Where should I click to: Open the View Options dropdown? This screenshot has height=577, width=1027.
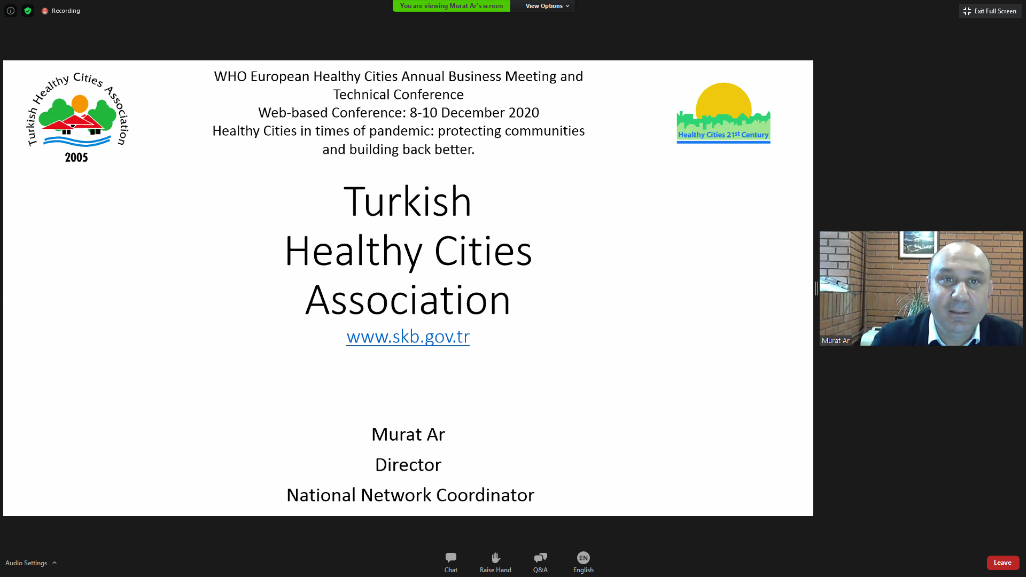pyautogui.click(x=547, y=6)
